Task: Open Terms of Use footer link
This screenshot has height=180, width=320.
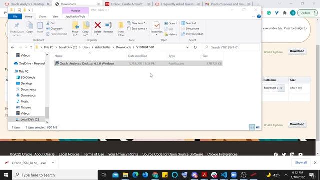Action: [x=94, y=154]
